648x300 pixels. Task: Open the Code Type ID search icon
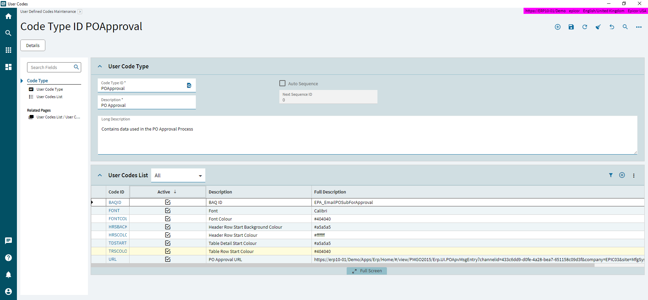[189, 86]
